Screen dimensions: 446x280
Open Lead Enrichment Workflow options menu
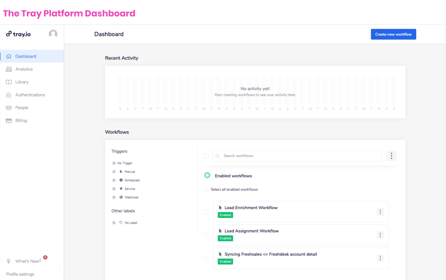click(x=380, y=212)
